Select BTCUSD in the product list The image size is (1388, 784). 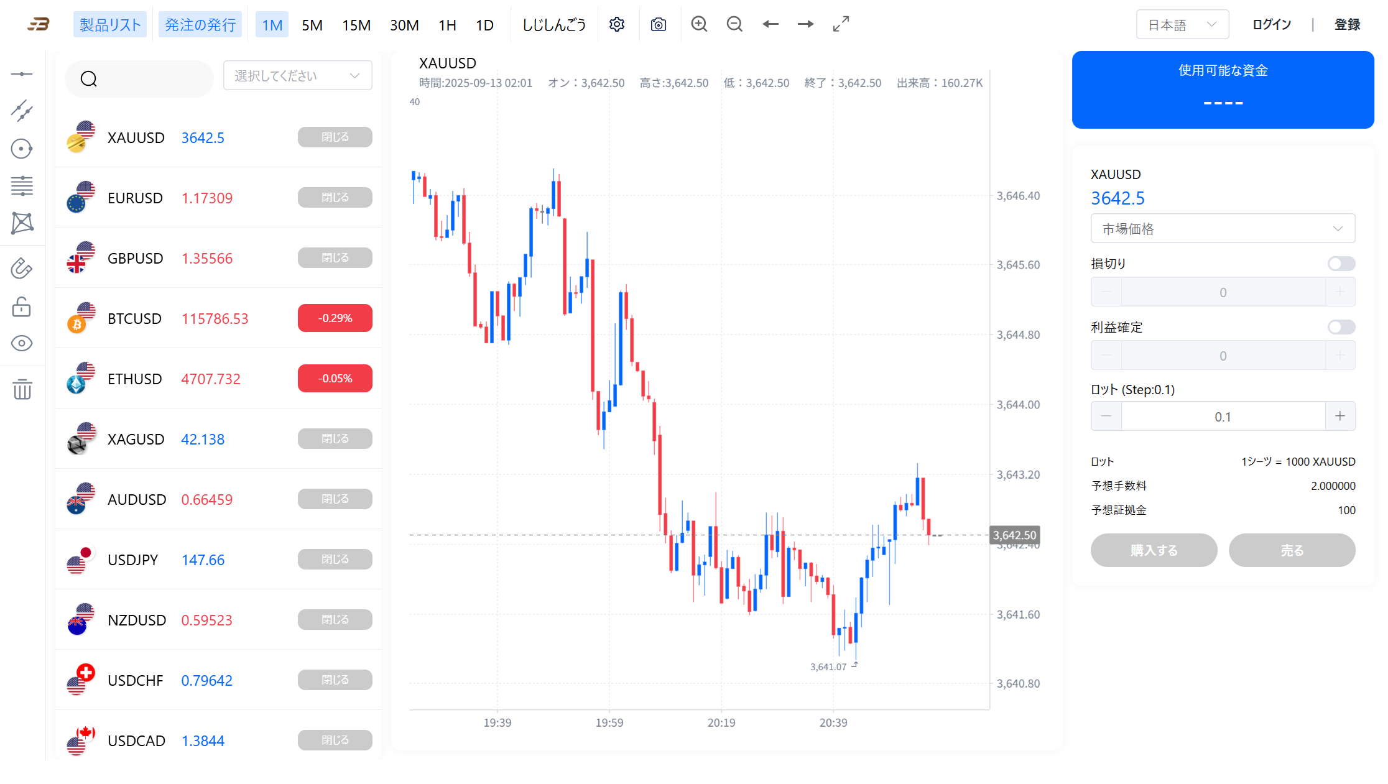point(134,318)
